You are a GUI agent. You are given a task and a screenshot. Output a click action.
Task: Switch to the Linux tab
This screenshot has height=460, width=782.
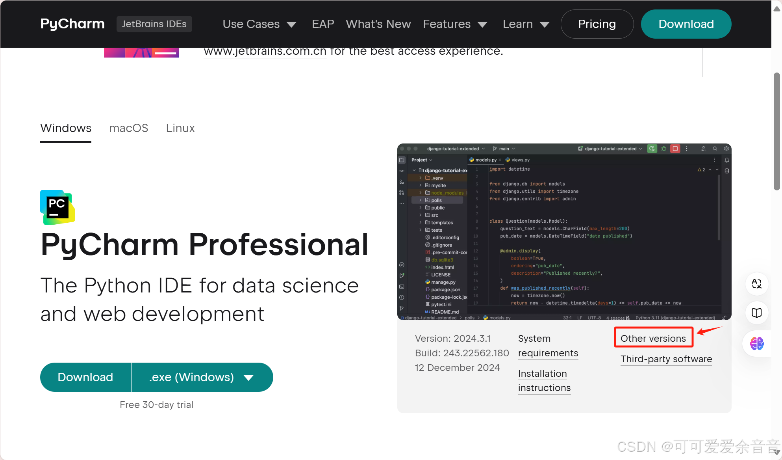180,129
